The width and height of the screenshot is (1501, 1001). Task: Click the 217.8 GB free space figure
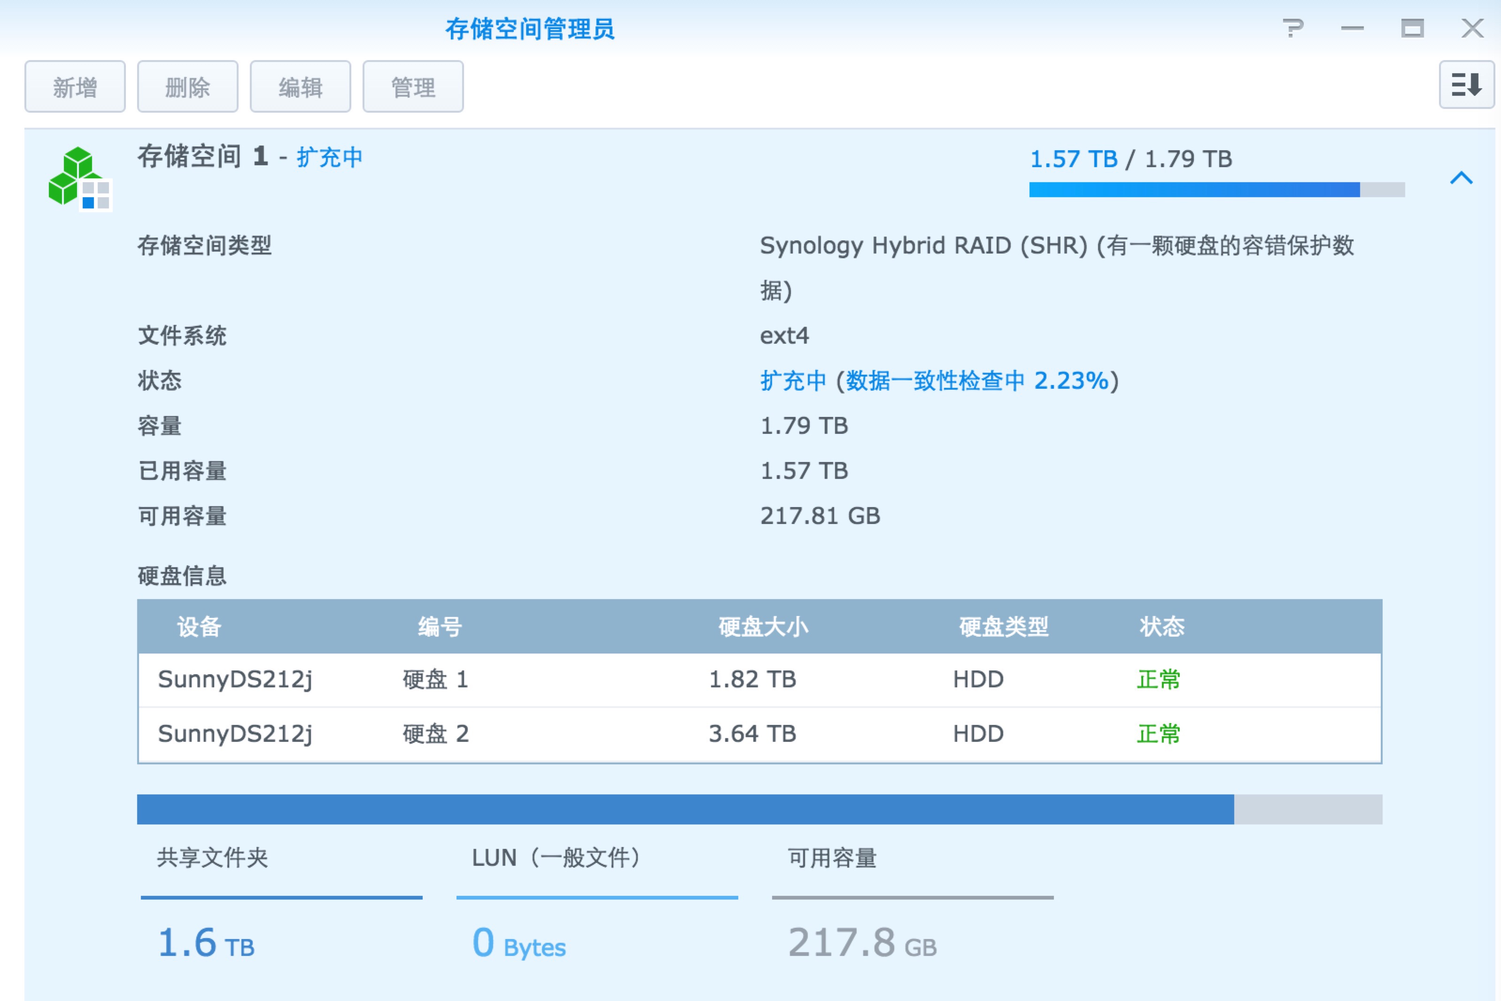coord(863,943)
